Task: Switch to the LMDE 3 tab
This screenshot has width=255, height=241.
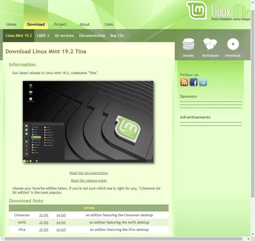Action: (x=43, y=36)
